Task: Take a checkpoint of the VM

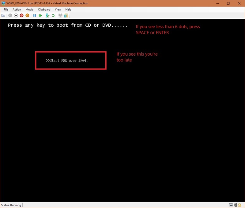Action: tap(47, 15)
